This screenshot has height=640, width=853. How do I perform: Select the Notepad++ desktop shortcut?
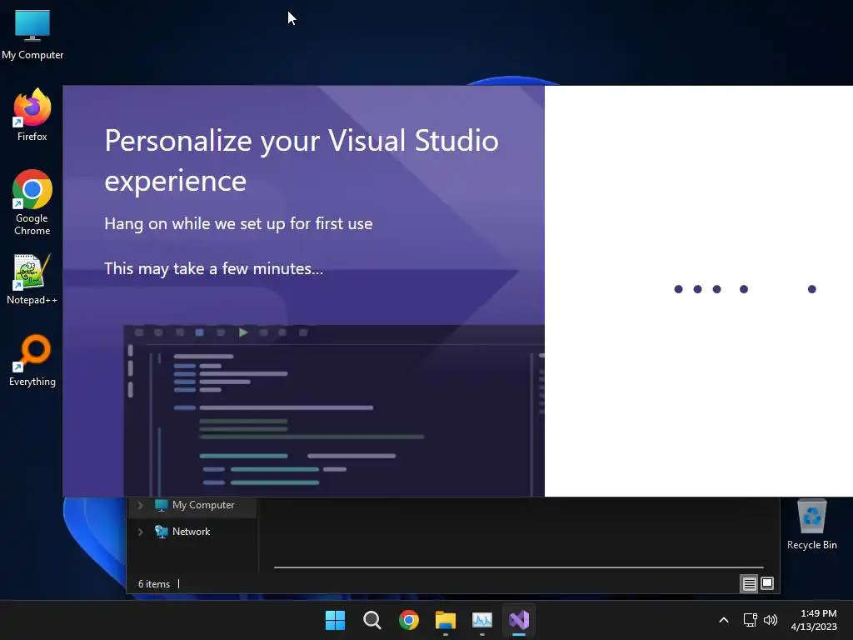(32, 279)
